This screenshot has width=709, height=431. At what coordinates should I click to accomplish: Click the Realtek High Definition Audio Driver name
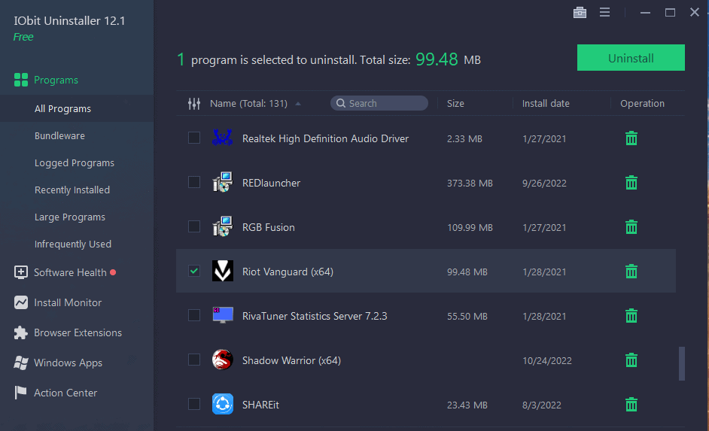pyautogui.click(x=326, y=138)
